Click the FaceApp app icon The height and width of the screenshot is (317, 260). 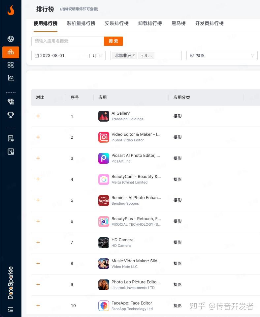[104, 306]
